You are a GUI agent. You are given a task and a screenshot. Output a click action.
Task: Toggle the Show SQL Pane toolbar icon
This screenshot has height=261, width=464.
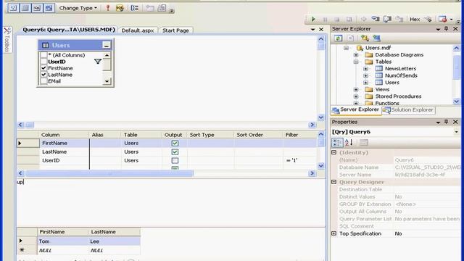(37, 8)
